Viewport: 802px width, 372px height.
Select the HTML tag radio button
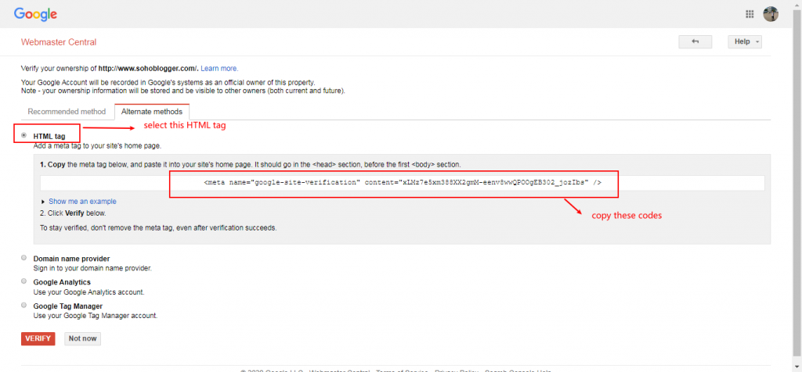[24, 136]
